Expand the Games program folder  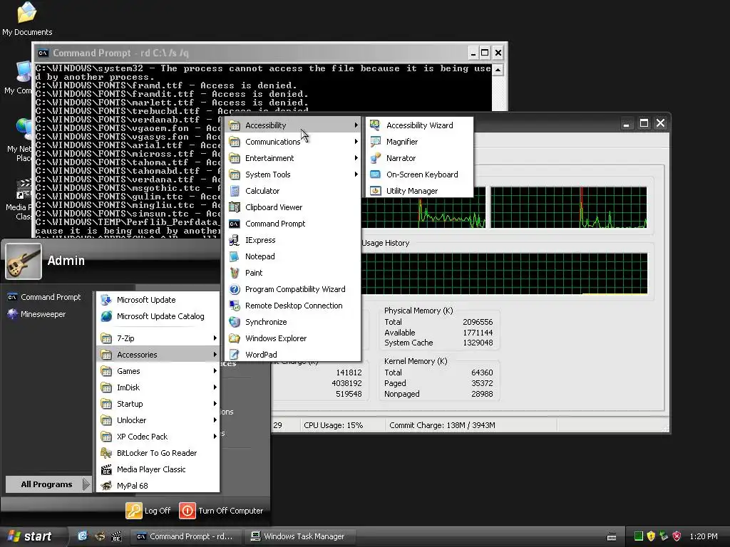pyautogui.click(x=158, y=371)
